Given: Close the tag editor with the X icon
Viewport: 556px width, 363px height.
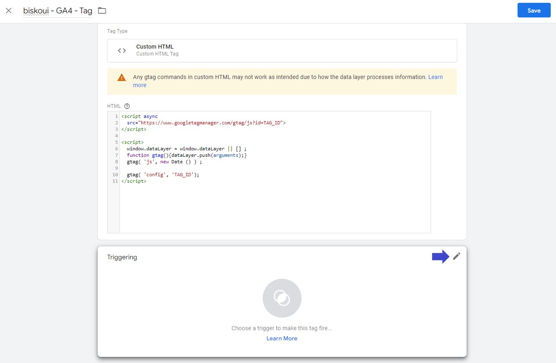Looking at the screenshot, I should pos(9,10).
